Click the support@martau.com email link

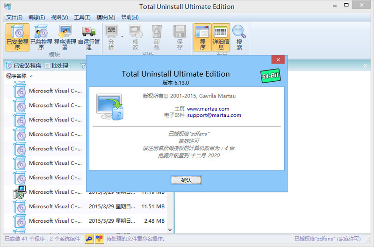[x=214, y=115]
